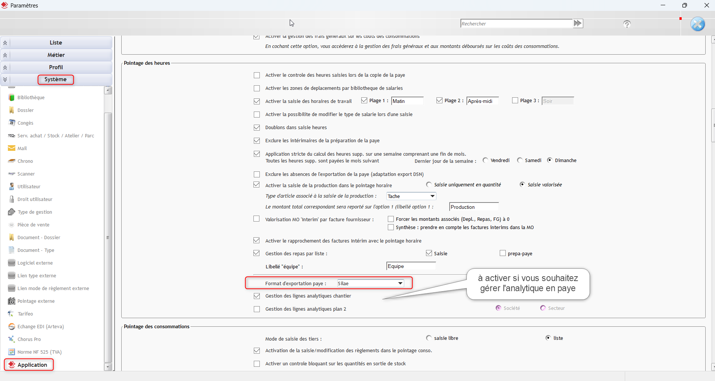The height and width of the screenshot is (381, 715).
Task: Open the Profil panel tab
Action: [56, 67]
